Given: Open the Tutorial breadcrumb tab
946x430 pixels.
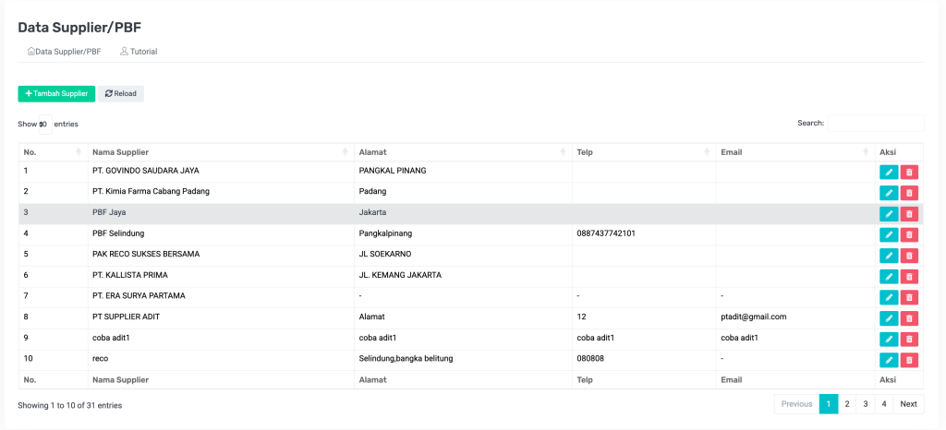Looking at the screenshot, I should (139, 52).
